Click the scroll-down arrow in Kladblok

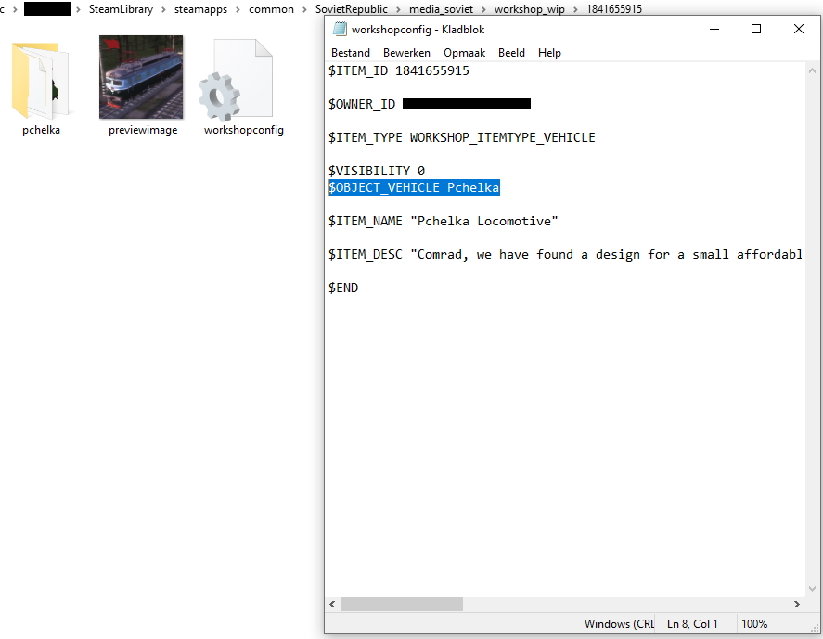click(812, 589)
